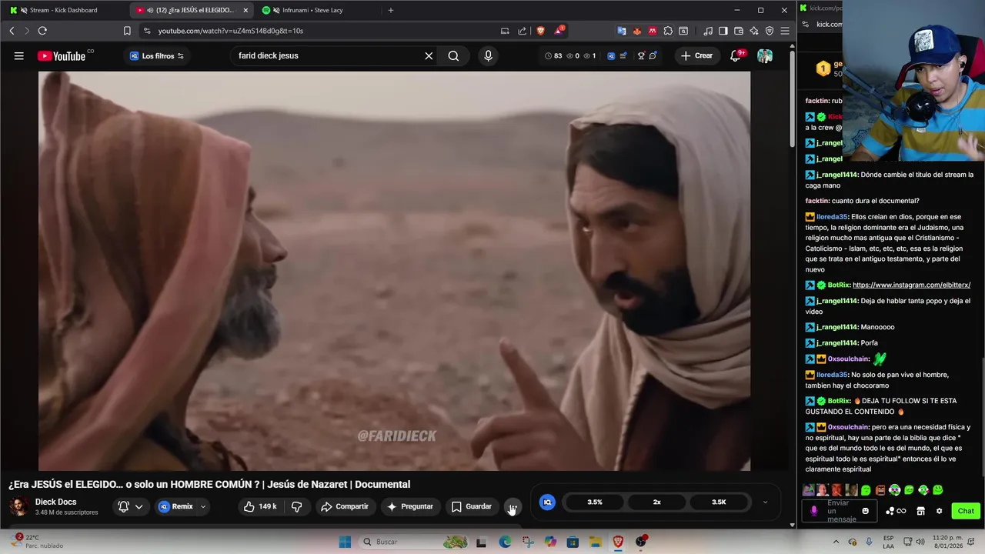The height and width of the screenshot is (554, 985).
Task: Open the MetaMask fox extension
Action: coord(637,31)
